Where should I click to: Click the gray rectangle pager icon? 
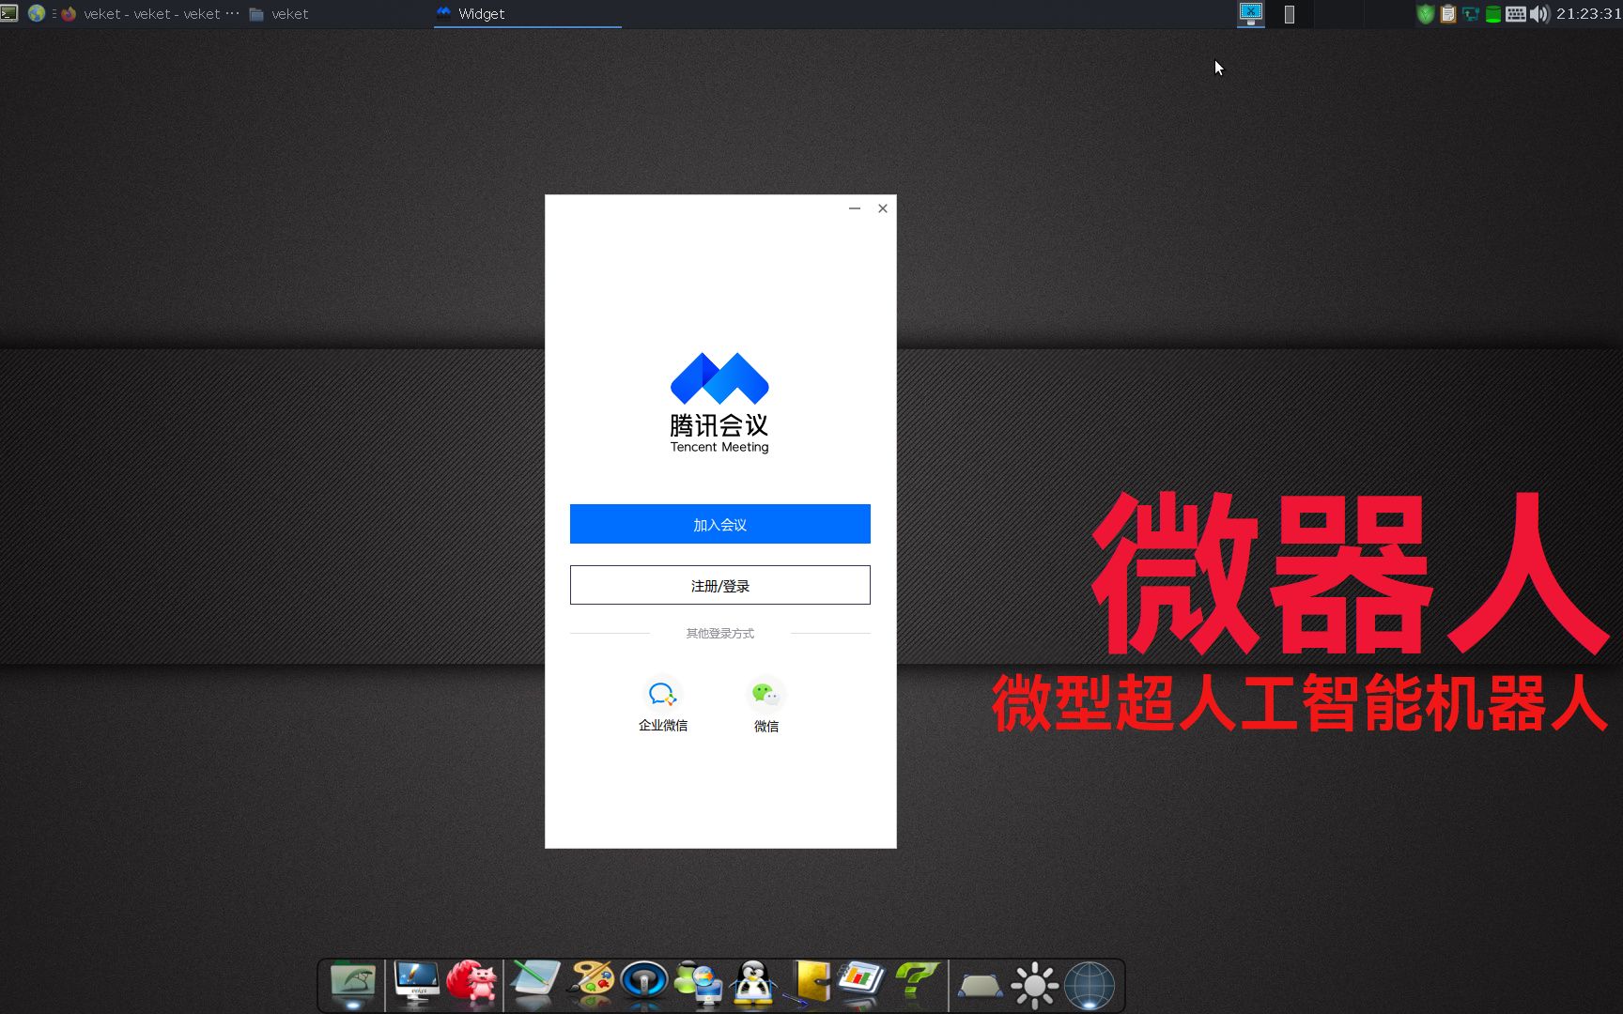point(1290,14)
